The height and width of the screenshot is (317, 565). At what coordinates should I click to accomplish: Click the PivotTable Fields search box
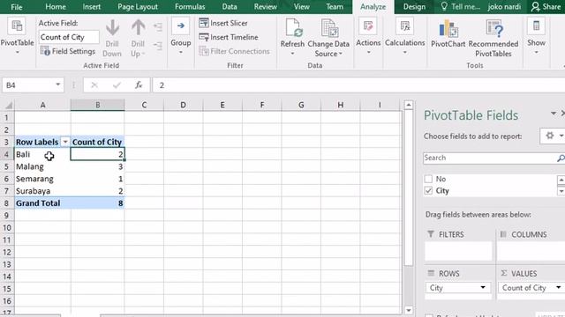[x=490, y=158]
